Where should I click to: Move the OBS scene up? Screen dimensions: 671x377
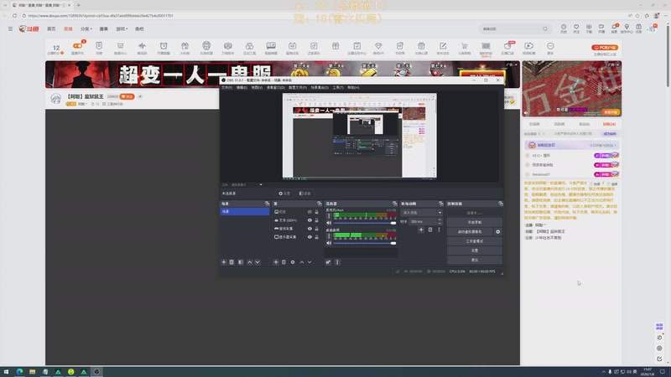(249, 262)
